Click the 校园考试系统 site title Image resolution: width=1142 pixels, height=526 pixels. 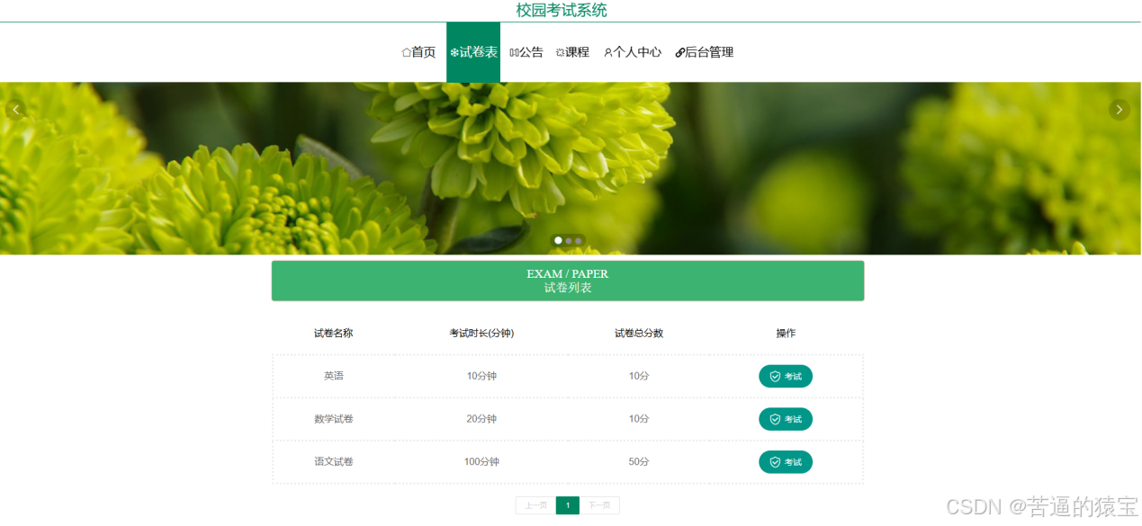point(562,11)
